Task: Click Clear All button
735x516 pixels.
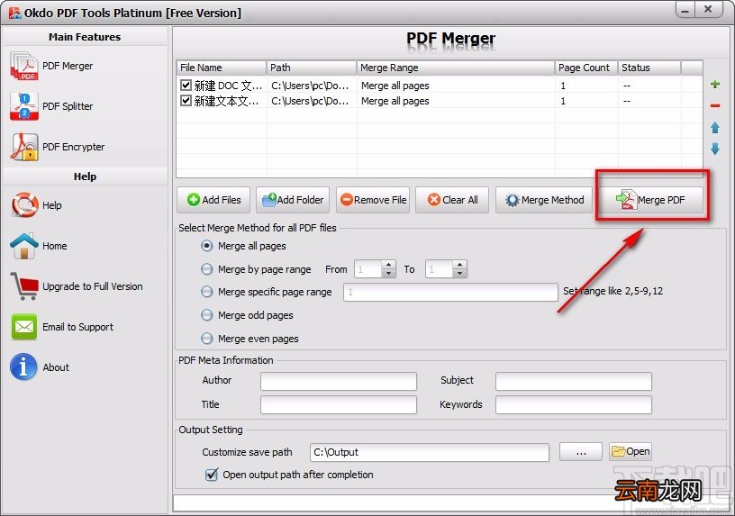Action: 452,200
